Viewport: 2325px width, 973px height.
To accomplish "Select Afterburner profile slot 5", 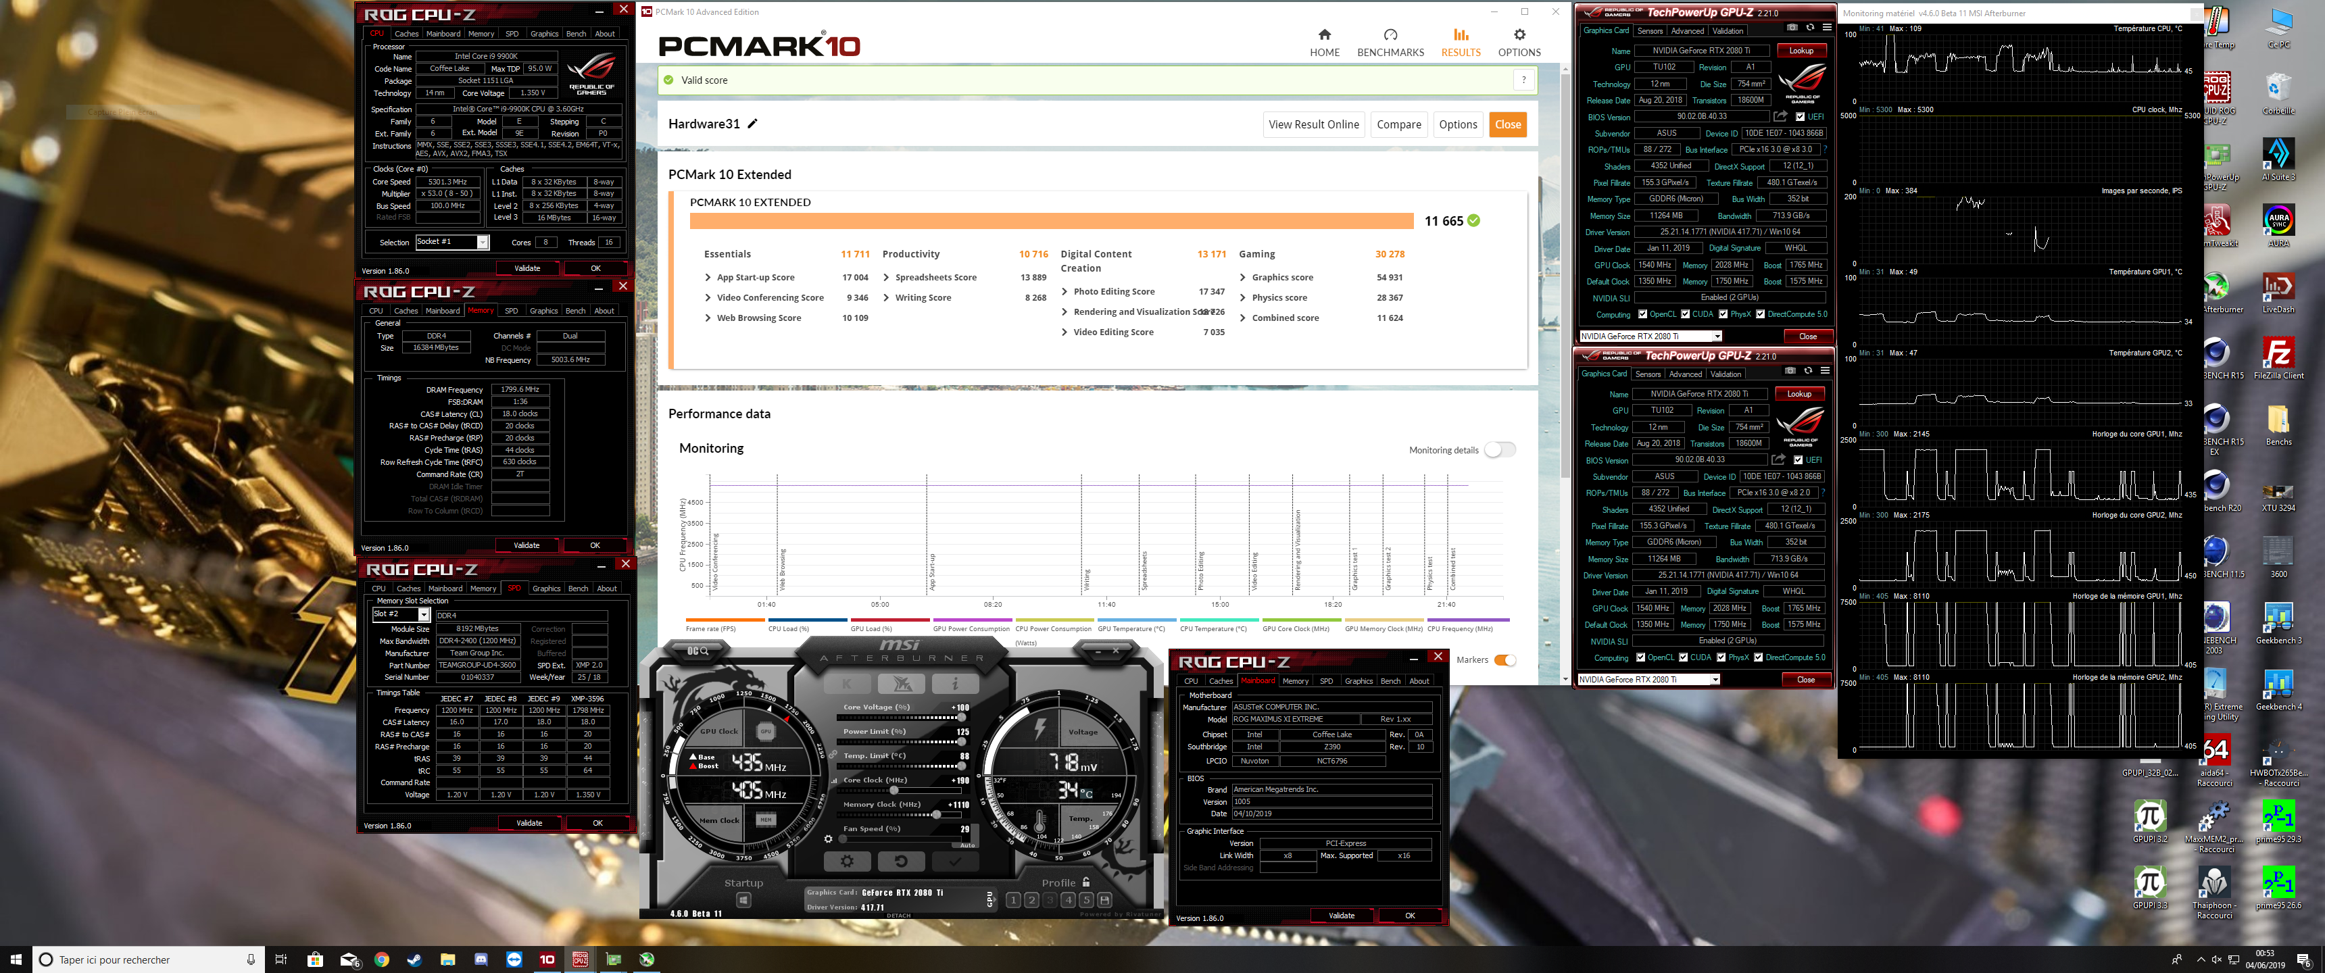I will tap(1085, 900).
